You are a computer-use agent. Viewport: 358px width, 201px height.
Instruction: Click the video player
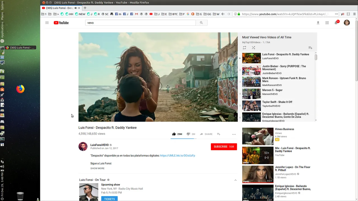click(x=158, y=77)
